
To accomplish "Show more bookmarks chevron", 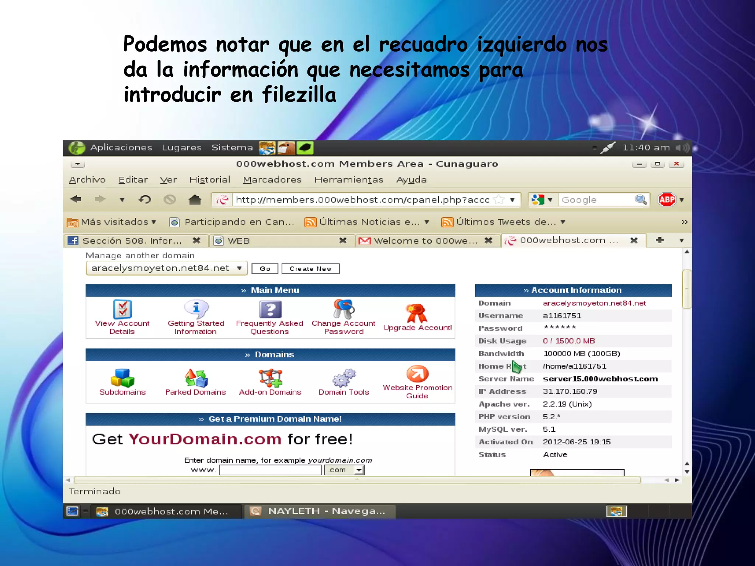I will click(685, 222).
